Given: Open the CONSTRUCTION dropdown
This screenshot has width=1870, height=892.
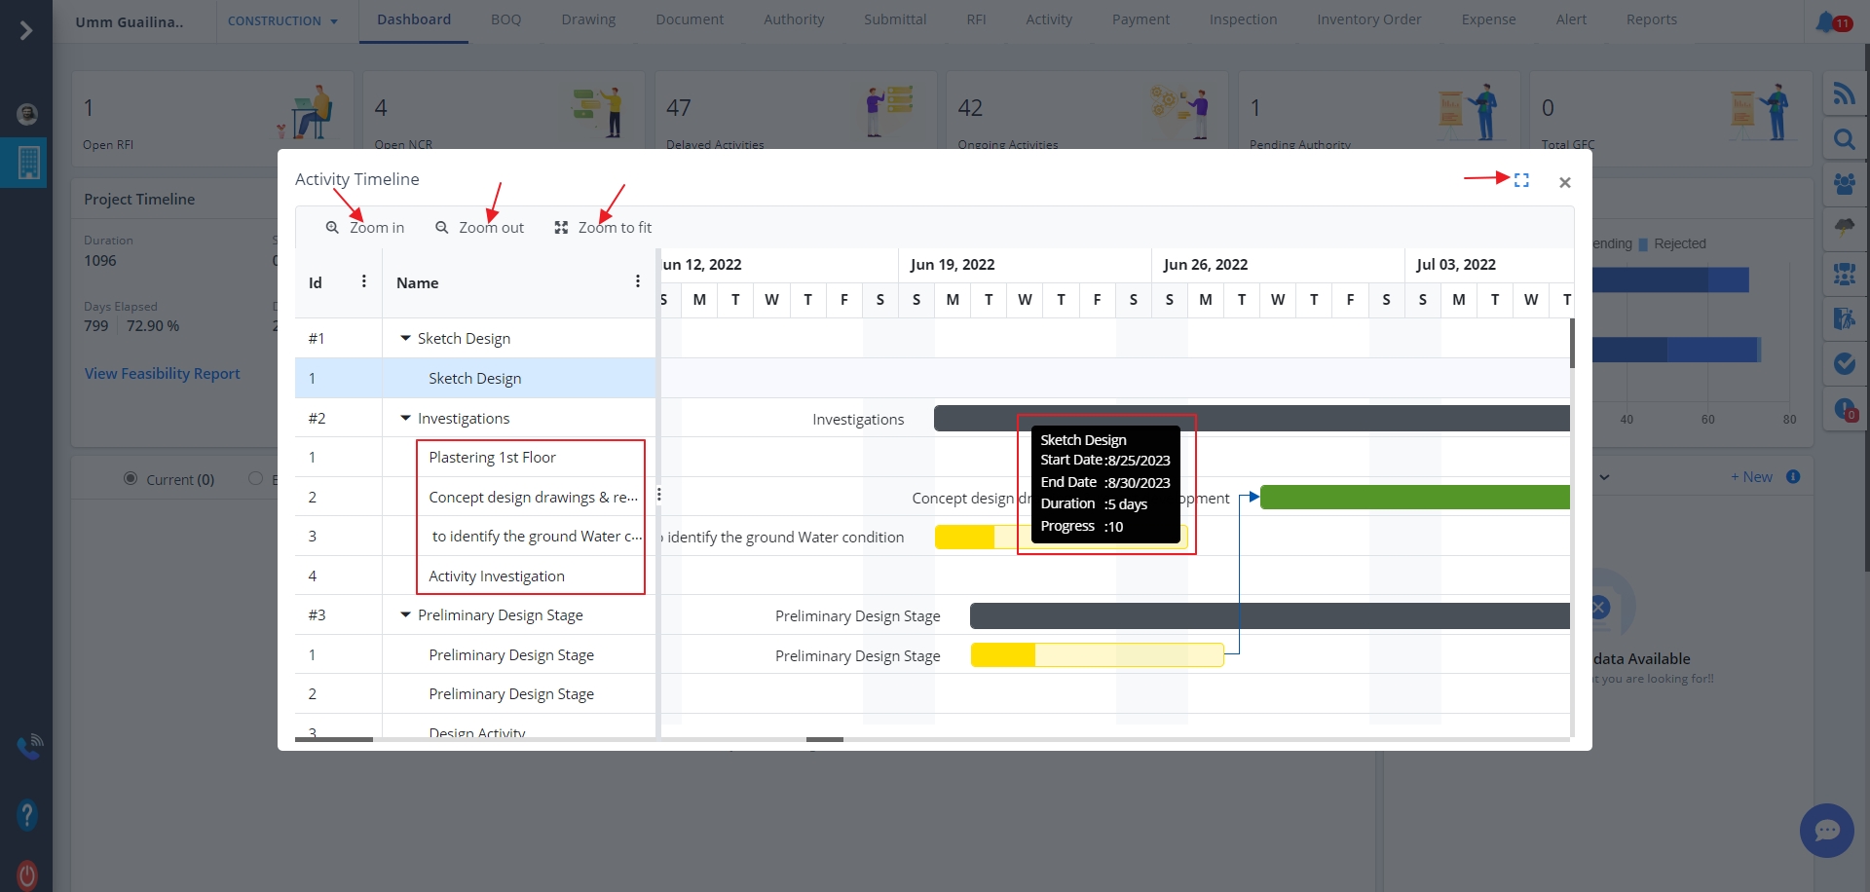Looking at the screenshot, I should (x=282, y=20).
